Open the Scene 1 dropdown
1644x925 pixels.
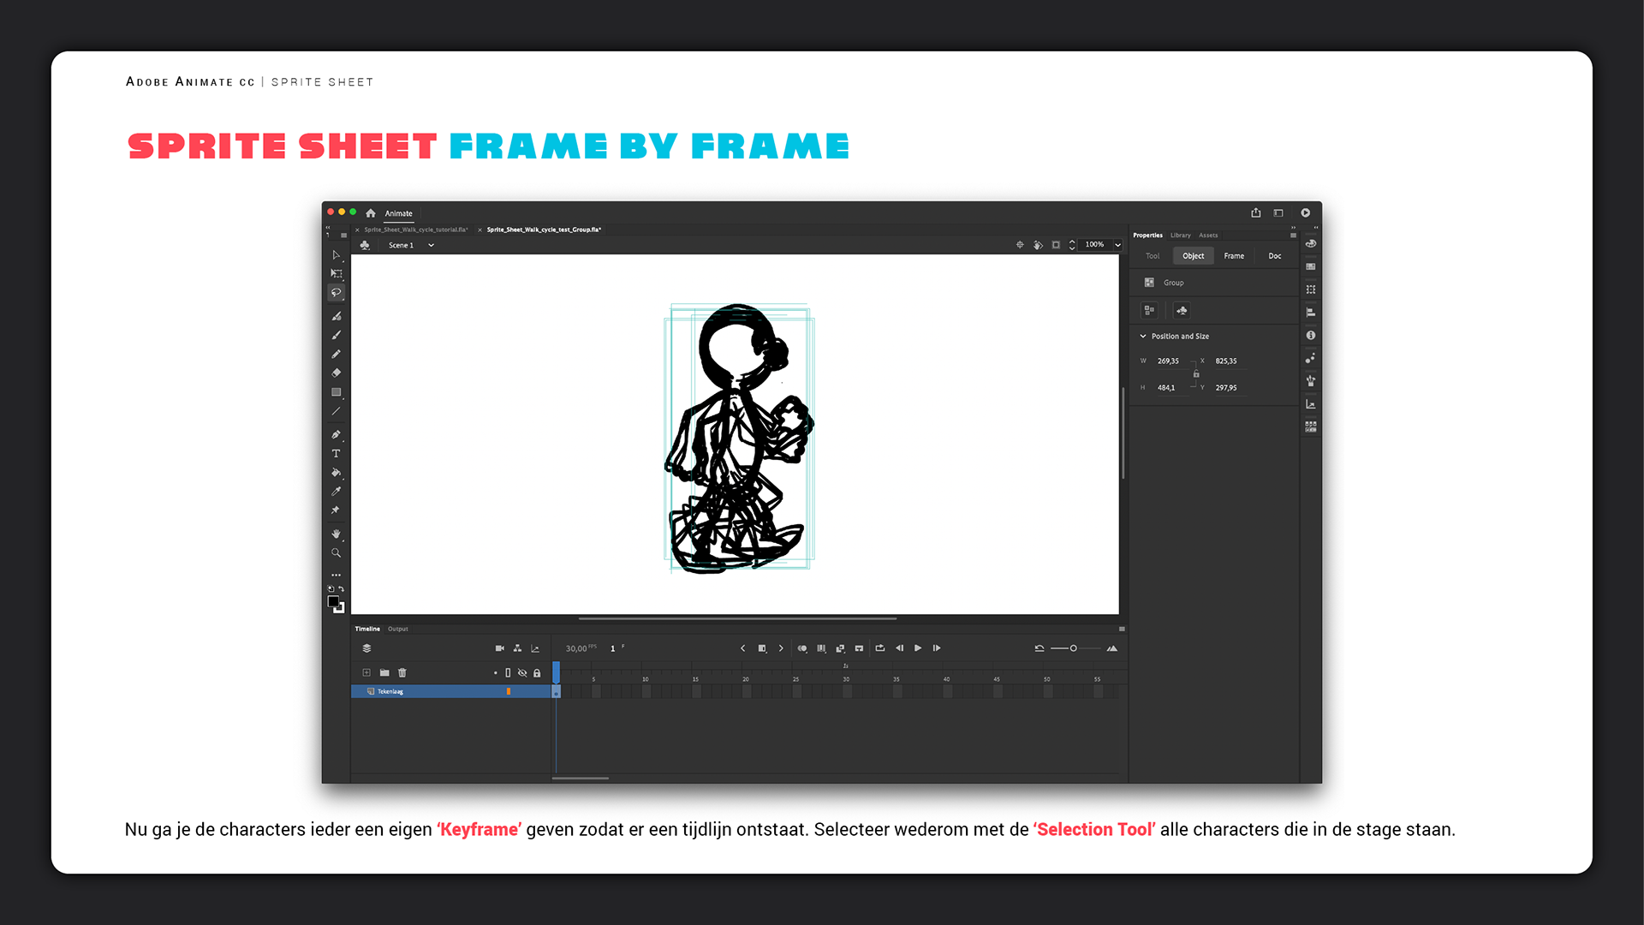point(431,246)
